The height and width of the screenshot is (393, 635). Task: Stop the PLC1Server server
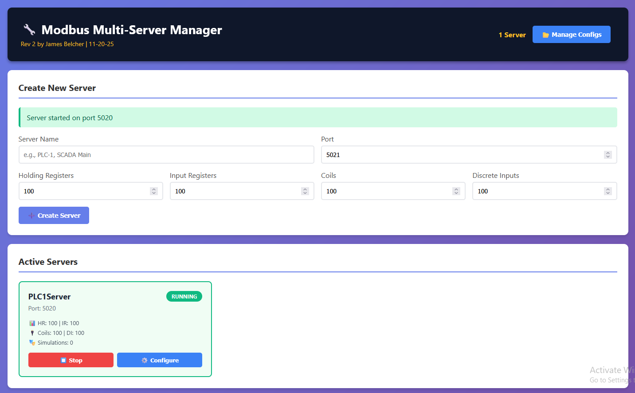tap(71, 360)
